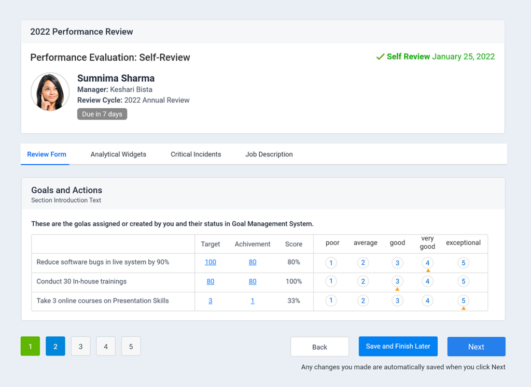The width and height of the screenshot is (531, 387).
Task: View the Job Description tab
Action: (x=269, y=154)
